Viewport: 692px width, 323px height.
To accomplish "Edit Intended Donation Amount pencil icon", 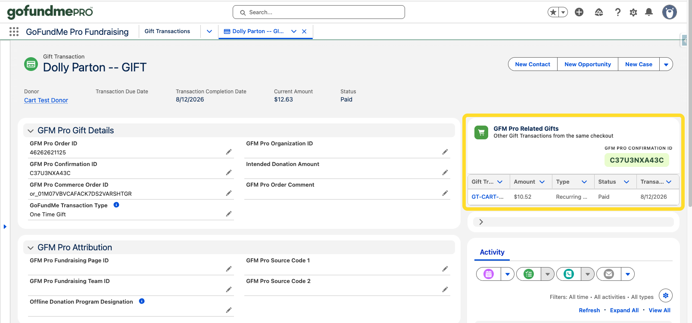I will [445, 172].
